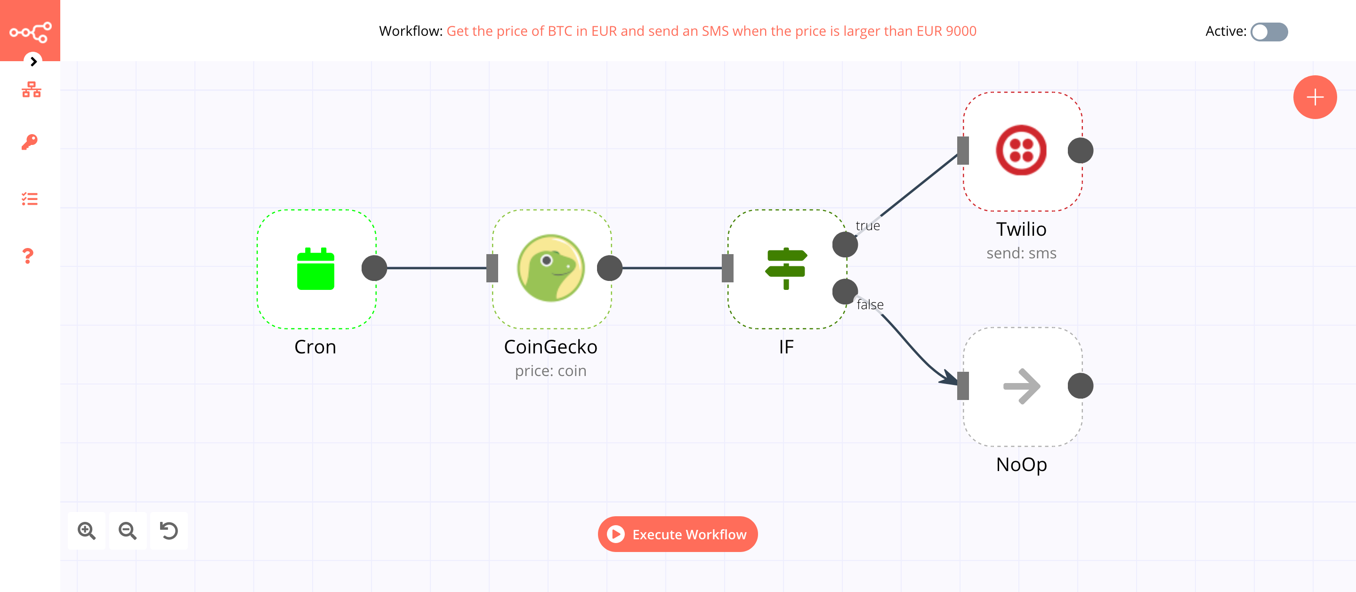Click the NoOp passthrough node icon
This screenshot has width=1356, height=592.
click(x=1022, y=386)
